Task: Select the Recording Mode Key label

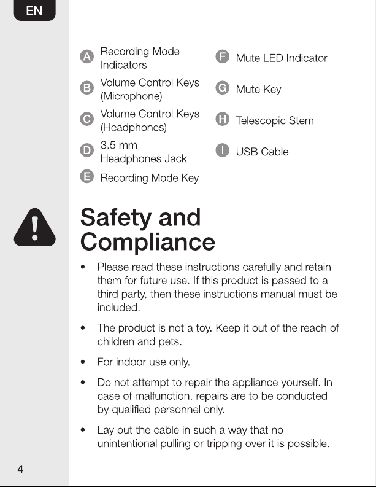Action: pyautogui.click(x=150, y=178)
